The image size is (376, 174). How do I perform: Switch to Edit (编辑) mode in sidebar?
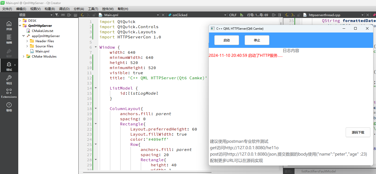(9, 39)
